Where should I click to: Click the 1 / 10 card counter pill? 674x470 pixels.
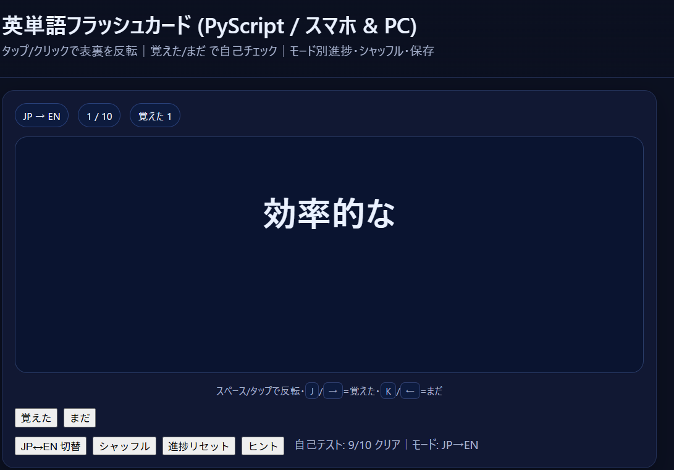pyautogui.click(x=99, y=115)
